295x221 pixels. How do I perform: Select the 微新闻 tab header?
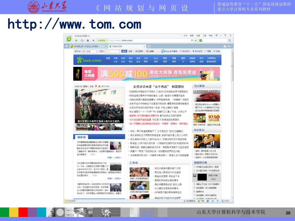pos(82,137)
